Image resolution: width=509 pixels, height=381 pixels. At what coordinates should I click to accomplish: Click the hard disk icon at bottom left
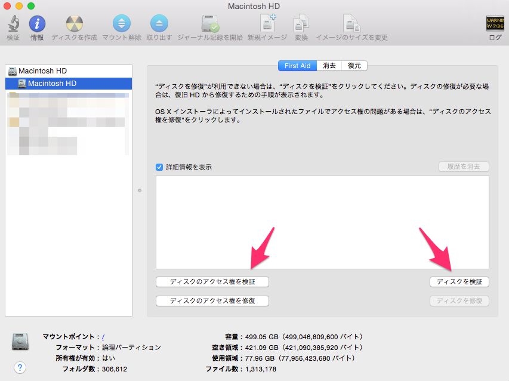(x=20, y=342)
